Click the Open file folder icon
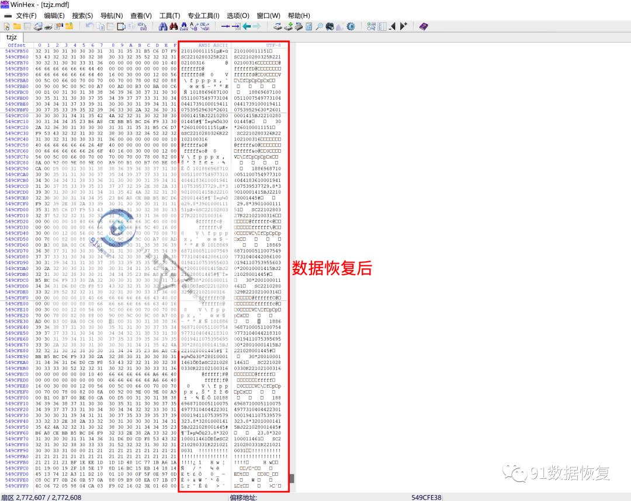The width and height of the screenshot is (631, 501). click(x=17, y=26)
